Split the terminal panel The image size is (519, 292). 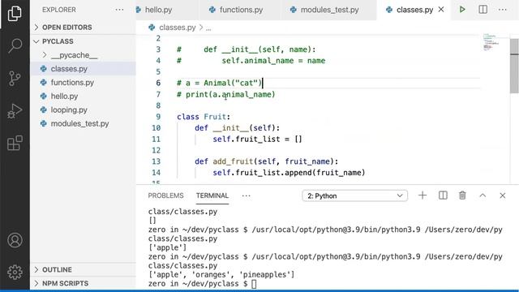443,195
